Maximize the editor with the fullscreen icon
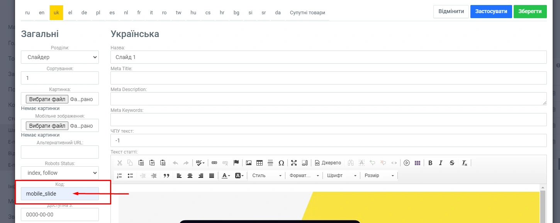The width and height of the screenshot is (560, 223). [294, 163]
